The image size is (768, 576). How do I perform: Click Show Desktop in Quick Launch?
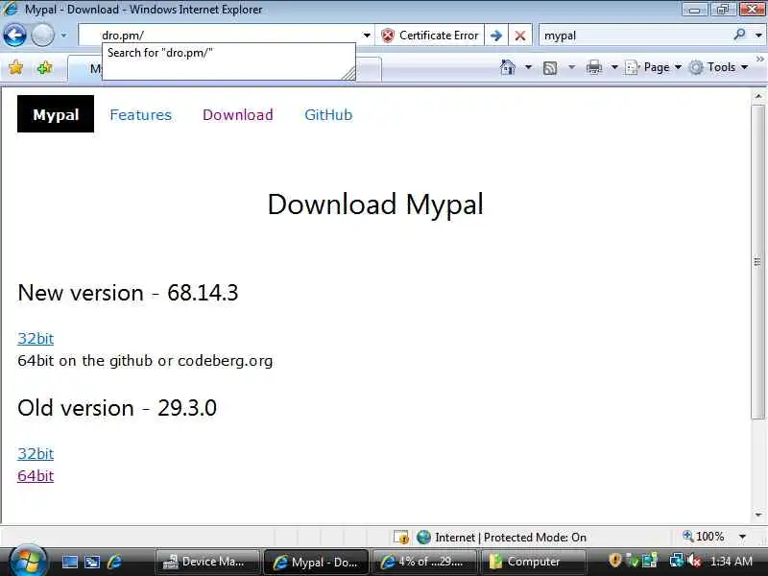click(x=69, y=562)
